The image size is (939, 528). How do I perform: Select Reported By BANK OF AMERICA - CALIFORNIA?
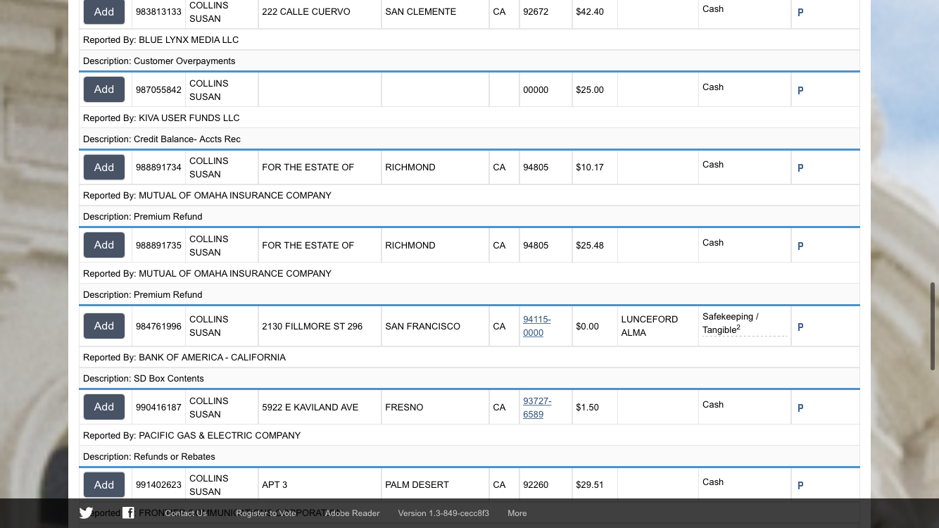pyautogui.click(x=184, y=358)
